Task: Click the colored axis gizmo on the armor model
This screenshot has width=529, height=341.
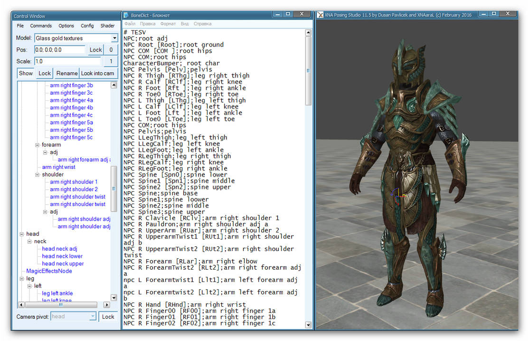Action: coord(398,196)
